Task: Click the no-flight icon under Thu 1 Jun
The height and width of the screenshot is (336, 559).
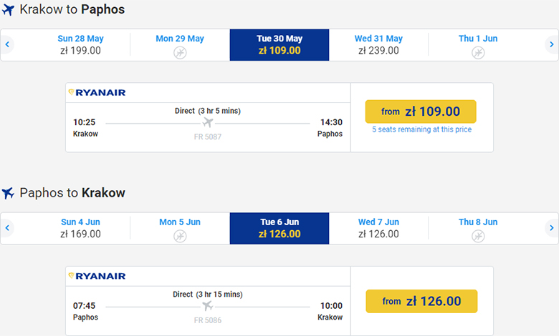Action: point(478,53)
